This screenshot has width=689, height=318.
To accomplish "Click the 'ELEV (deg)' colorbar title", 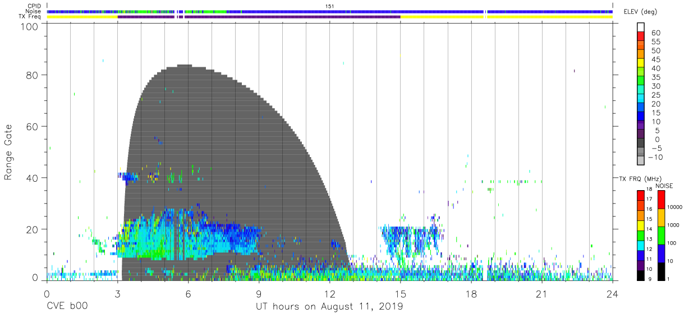I will [640, 12].
